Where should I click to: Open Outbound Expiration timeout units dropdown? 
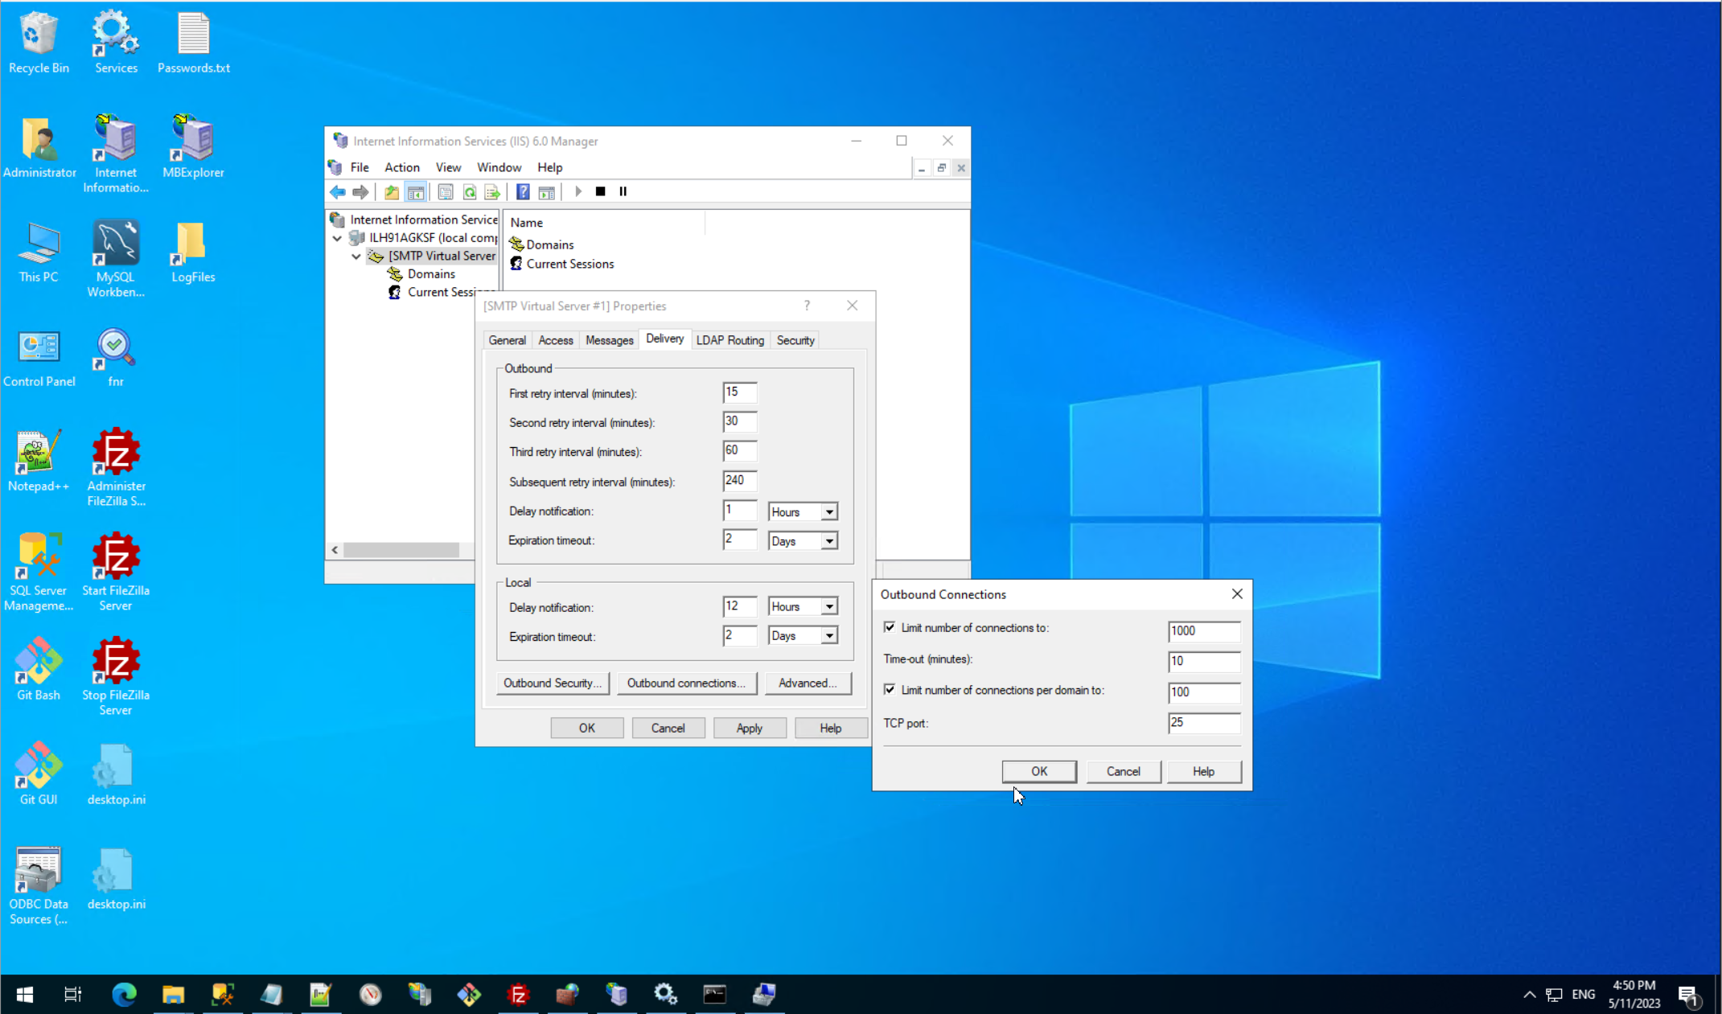[829, 541]
